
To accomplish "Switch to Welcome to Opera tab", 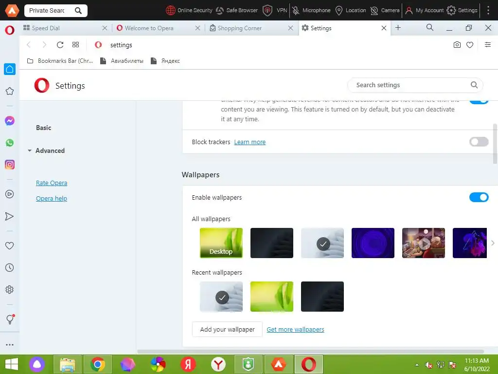I will click(158, 28).
